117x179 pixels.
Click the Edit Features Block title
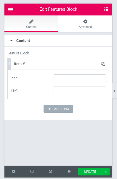click(58, 9)
